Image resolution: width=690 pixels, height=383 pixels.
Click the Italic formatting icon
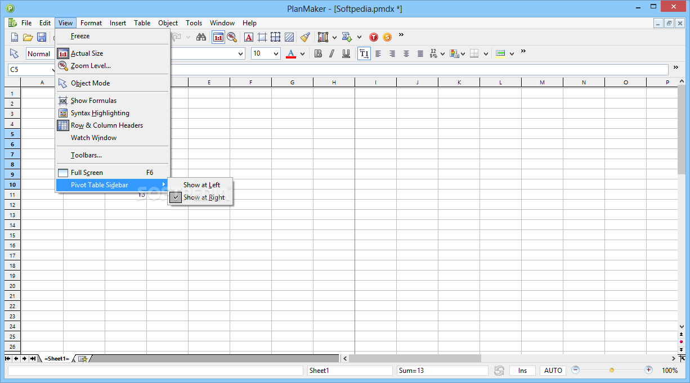pos(331,53)
